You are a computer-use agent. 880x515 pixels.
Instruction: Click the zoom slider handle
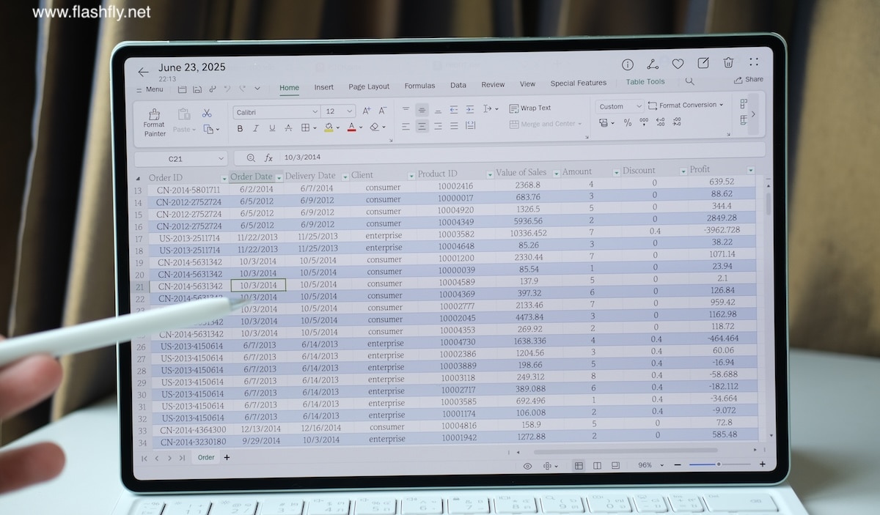click(719, 464)
